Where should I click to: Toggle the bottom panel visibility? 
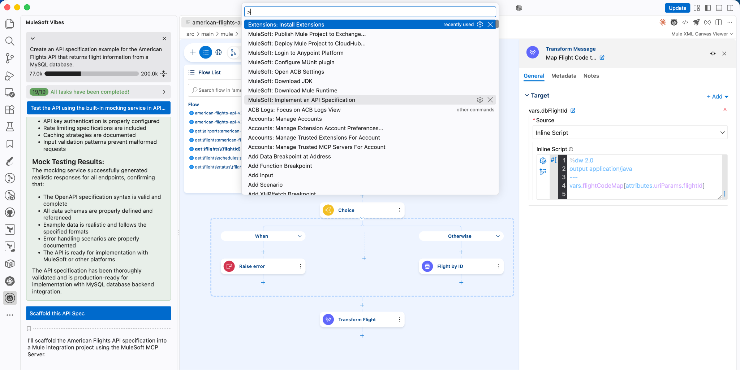(x=719, y=8)
